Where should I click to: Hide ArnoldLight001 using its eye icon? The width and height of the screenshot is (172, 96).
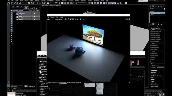16,13
